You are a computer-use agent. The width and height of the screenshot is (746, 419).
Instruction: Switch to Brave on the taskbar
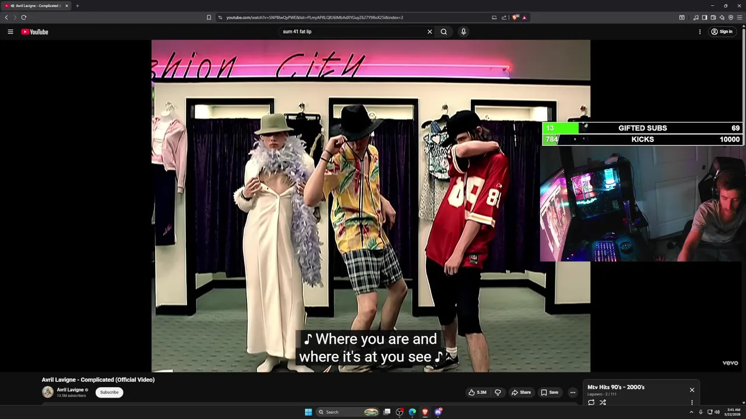pyautogui.click(x=425, y=412)
